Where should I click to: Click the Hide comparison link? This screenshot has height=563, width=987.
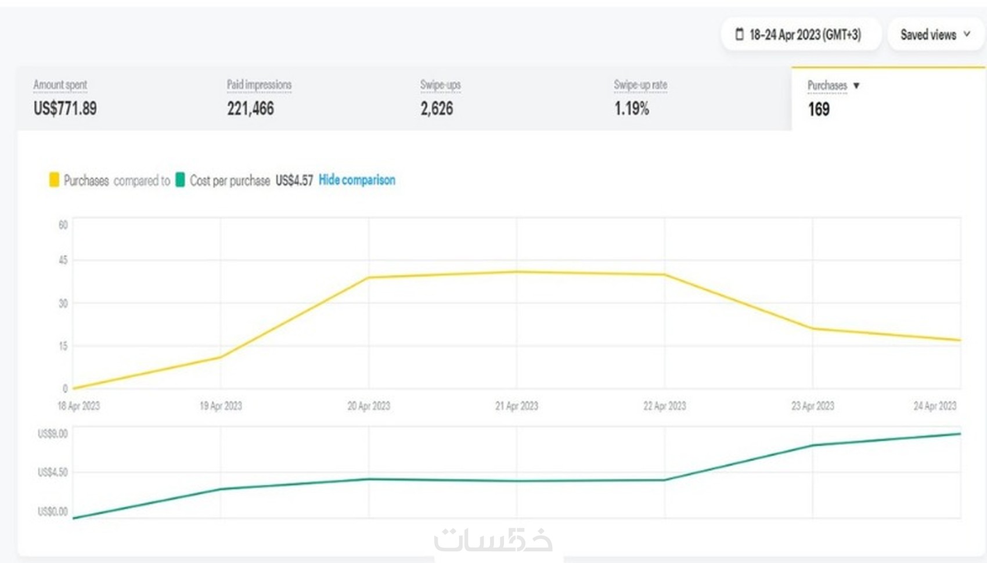[356, 180]
